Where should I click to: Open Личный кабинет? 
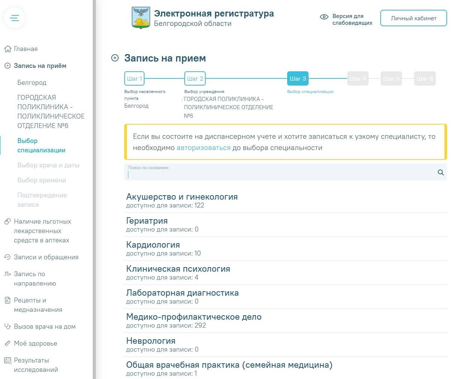pos(413,18)
